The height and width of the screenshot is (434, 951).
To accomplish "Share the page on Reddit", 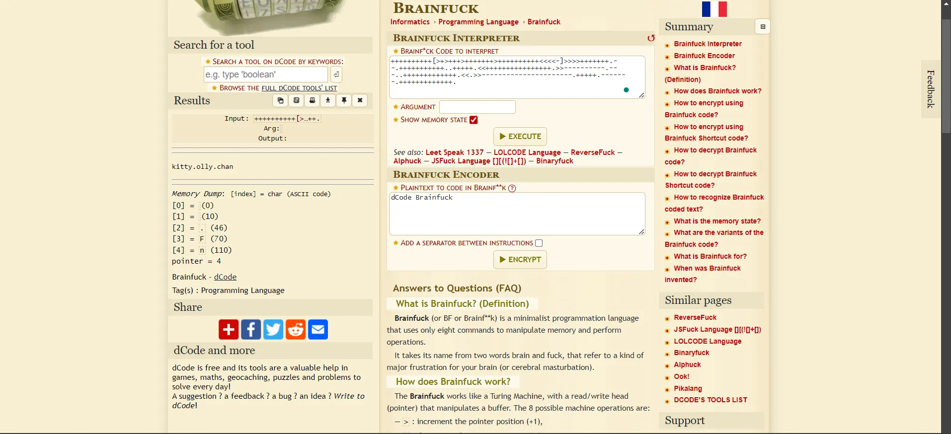I will coord(296,330).
